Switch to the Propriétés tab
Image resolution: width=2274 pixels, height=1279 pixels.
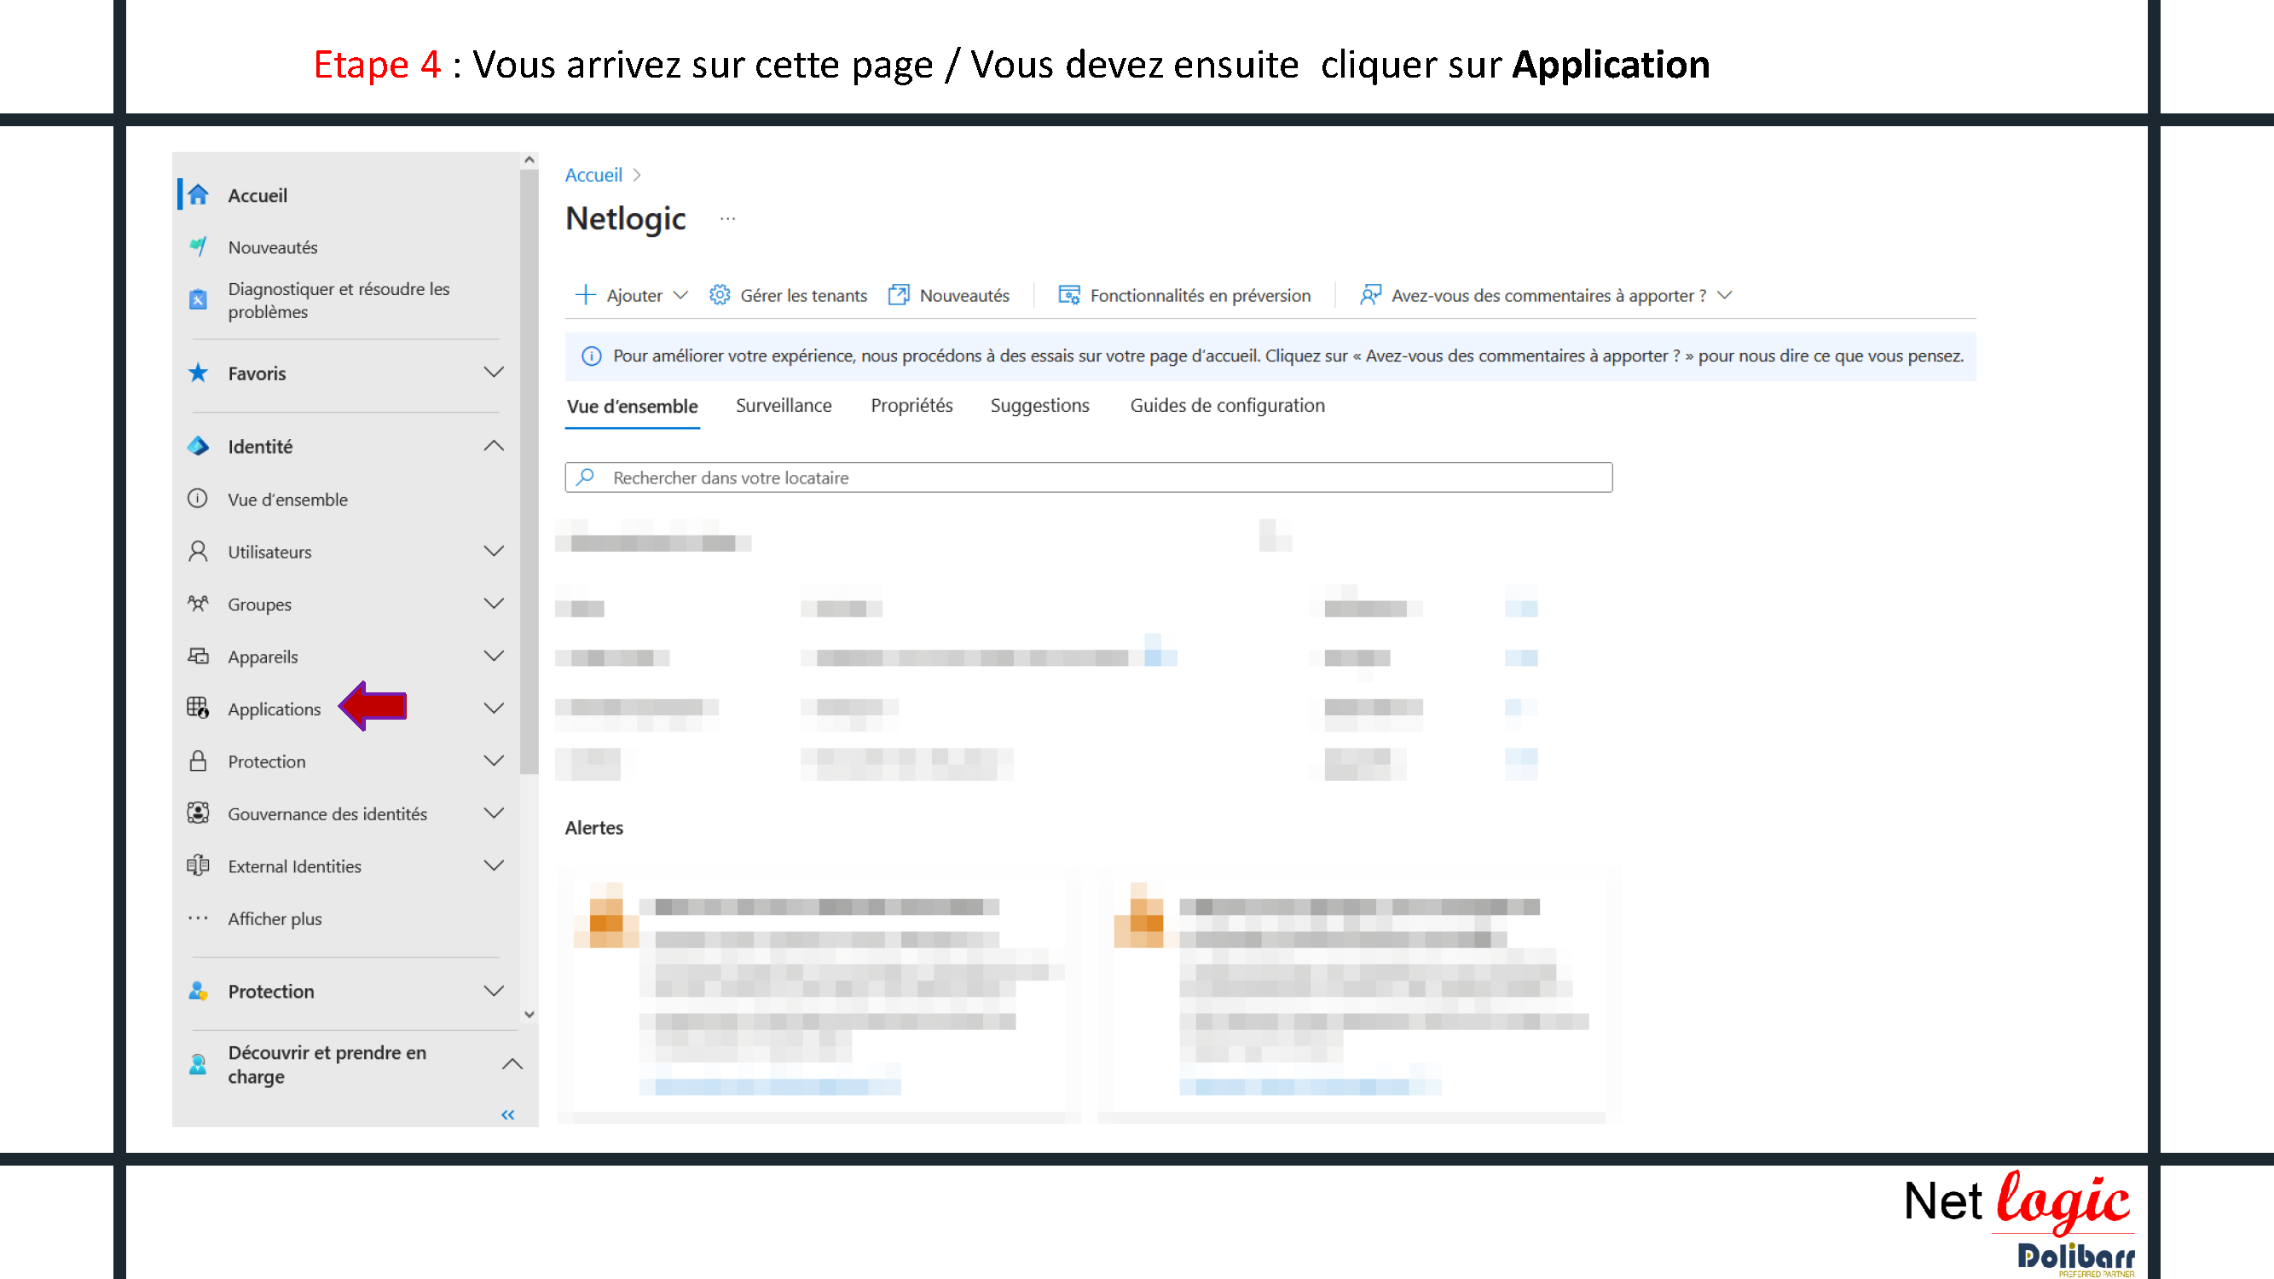coord(911,405)
